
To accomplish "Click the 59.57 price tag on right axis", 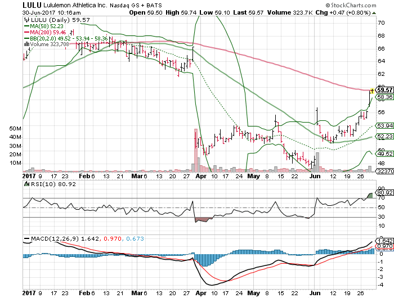I will point(384,90).
